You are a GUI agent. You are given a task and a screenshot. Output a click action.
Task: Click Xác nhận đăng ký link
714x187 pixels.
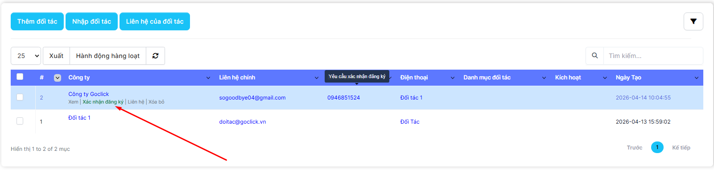(x=103, y=102)
